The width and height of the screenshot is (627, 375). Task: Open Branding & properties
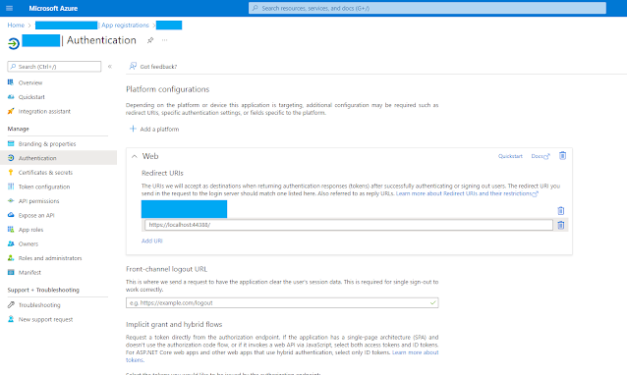point(47,143)
